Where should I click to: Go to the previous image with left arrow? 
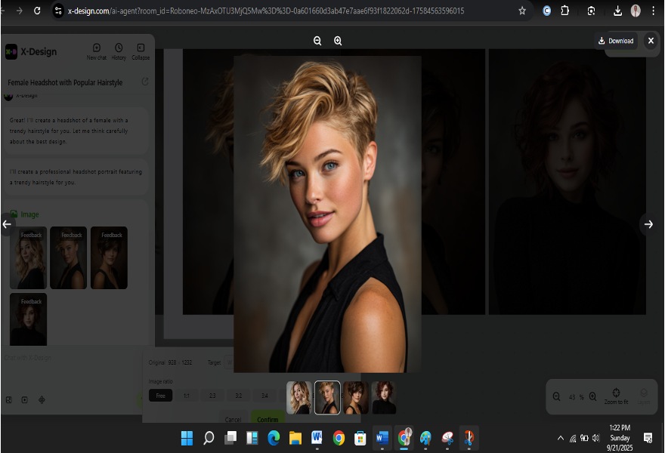point(7,224)
